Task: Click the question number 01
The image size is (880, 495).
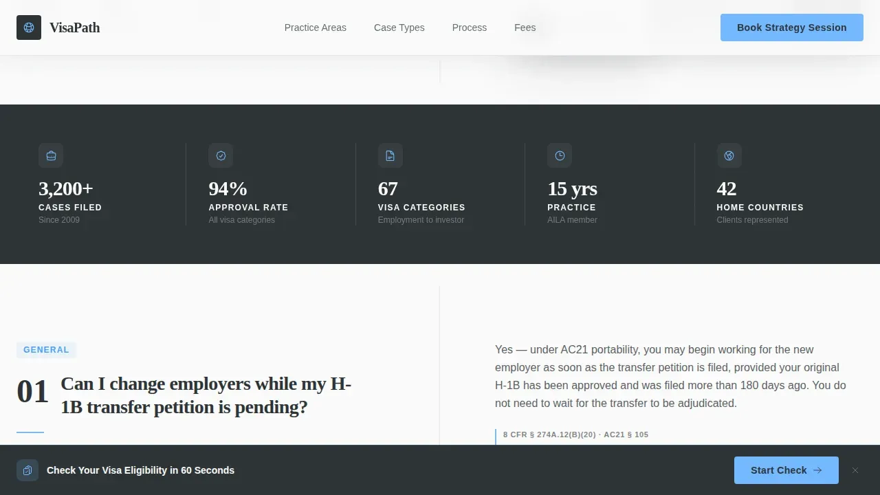Action: [32, 392]
